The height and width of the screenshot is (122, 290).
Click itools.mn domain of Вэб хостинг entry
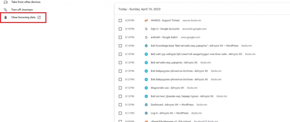(222, 96)
